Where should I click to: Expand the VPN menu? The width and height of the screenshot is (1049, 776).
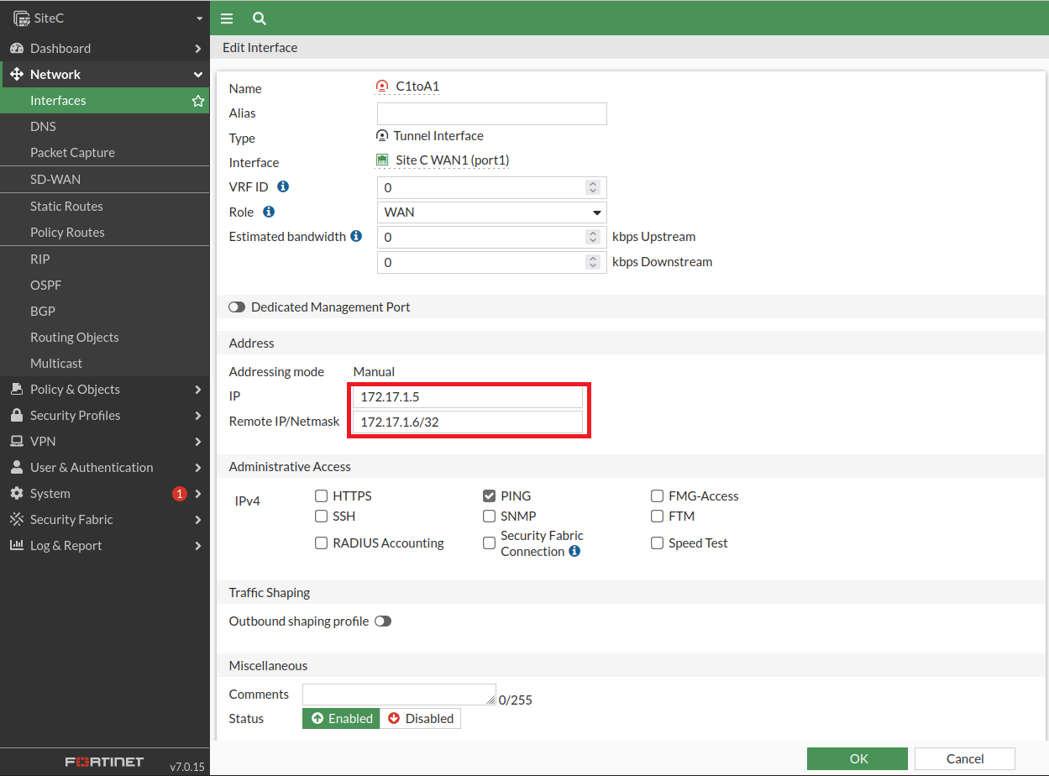click(x=198, y=442)
